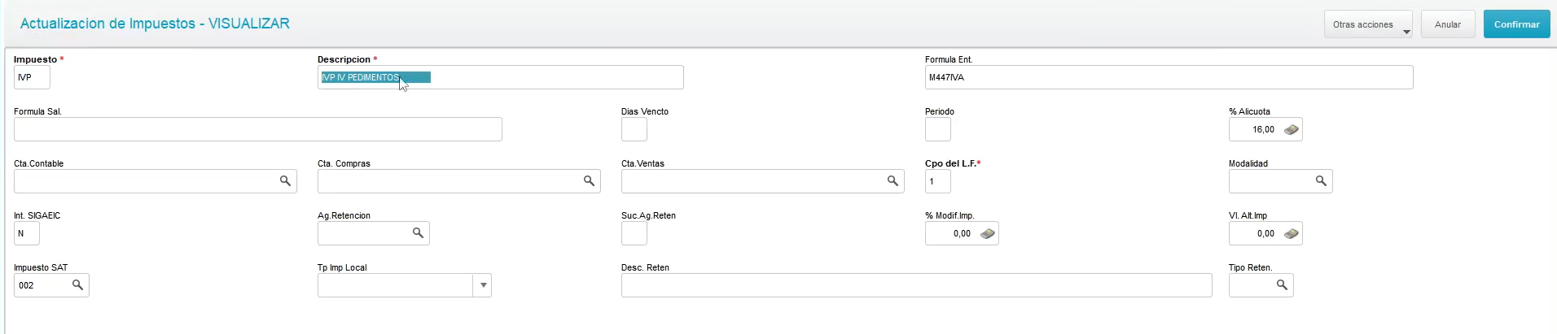1557x334 pixels.
Task: Click magnifier icon in Tipo Reten. field
Action: [x=1282, y=285]
